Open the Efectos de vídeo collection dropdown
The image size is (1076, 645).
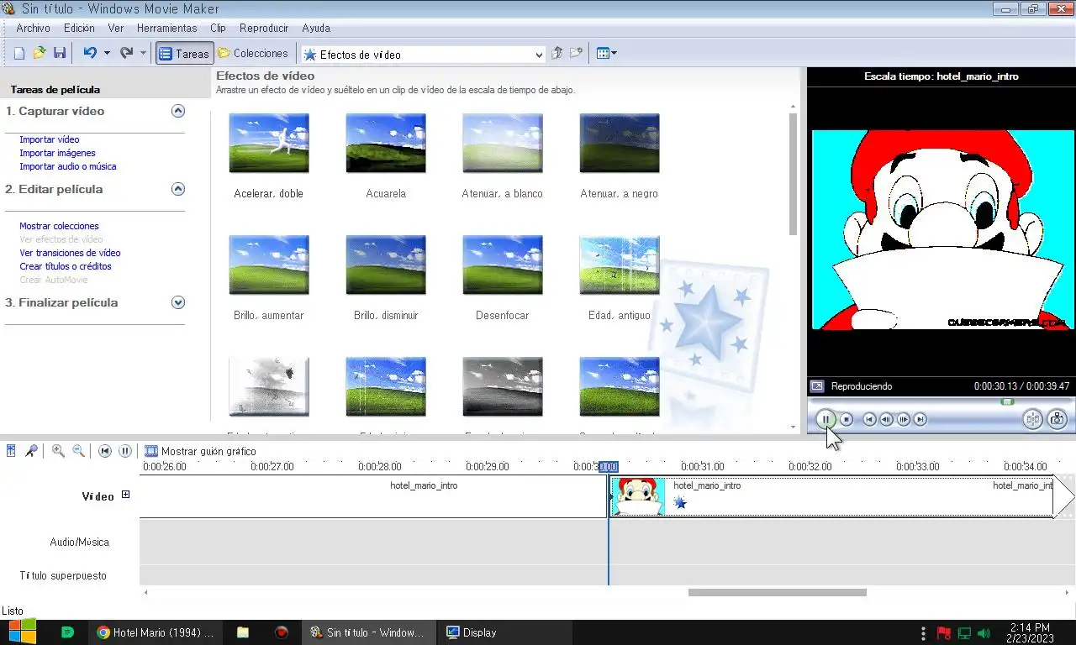click(x=424, y=54)
